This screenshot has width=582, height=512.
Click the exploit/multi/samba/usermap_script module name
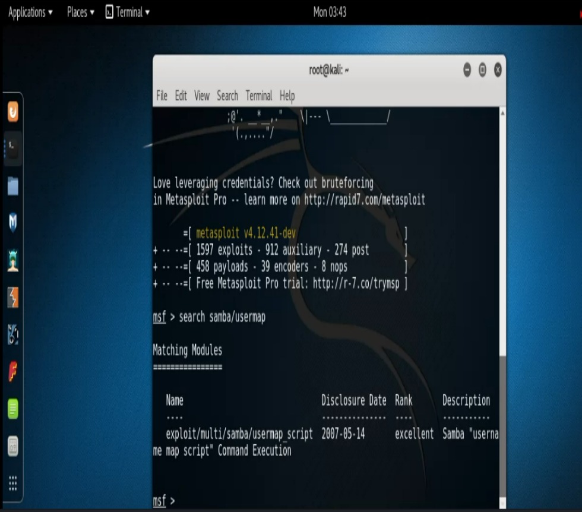pos(239,434)
